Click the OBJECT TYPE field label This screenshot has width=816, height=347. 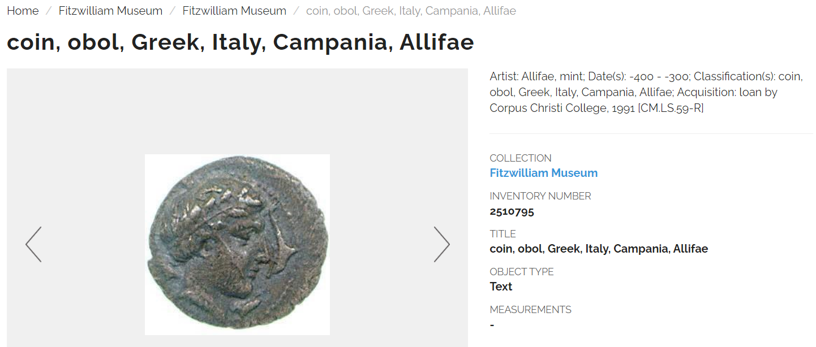(521, 271)
